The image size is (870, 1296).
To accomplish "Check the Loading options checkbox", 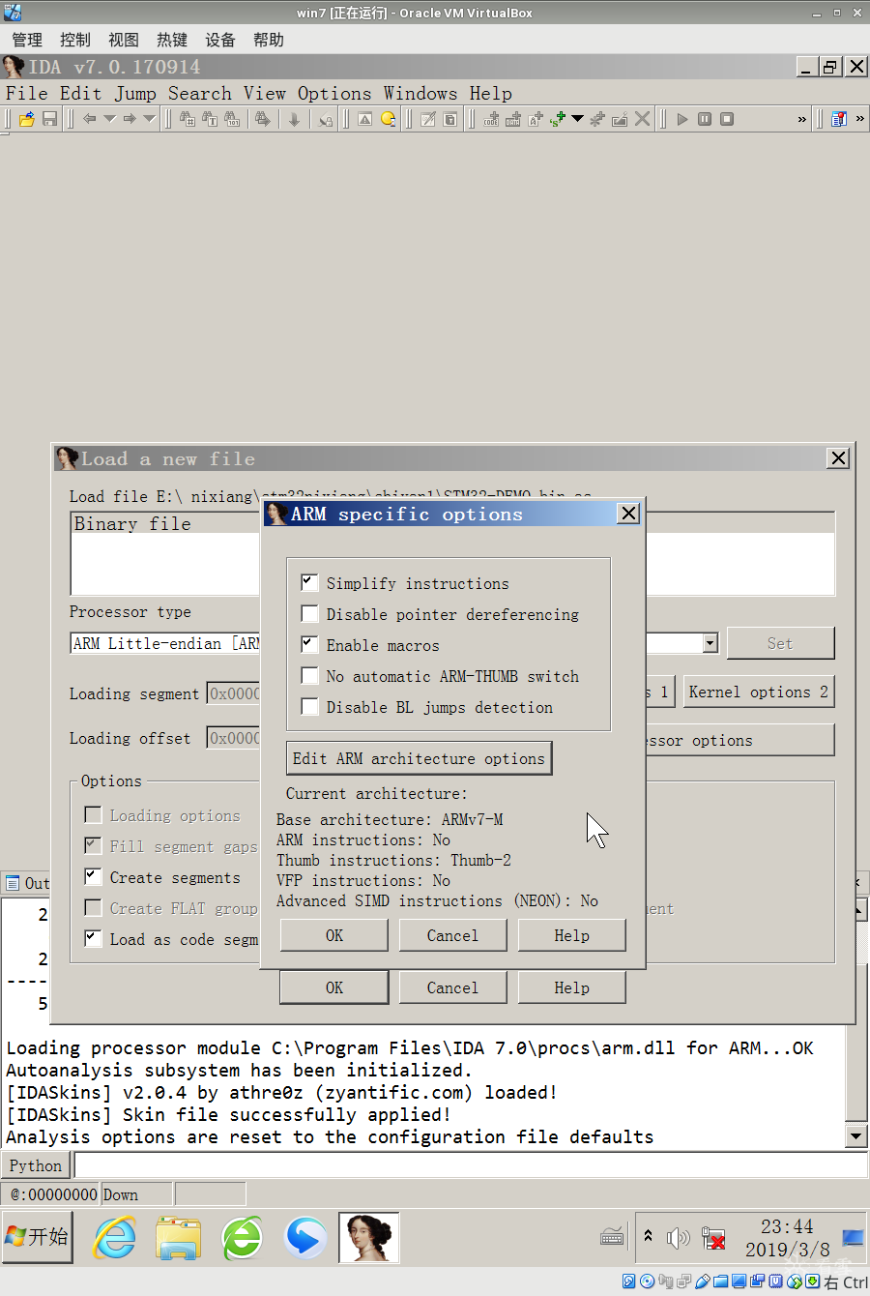I will coord(93,814).
